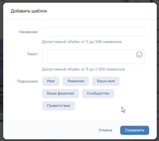Image resolution: width=159 pixels, height=141 pixels.
Task: Open the emoji picker smiley icon
Action: point(139,55)
